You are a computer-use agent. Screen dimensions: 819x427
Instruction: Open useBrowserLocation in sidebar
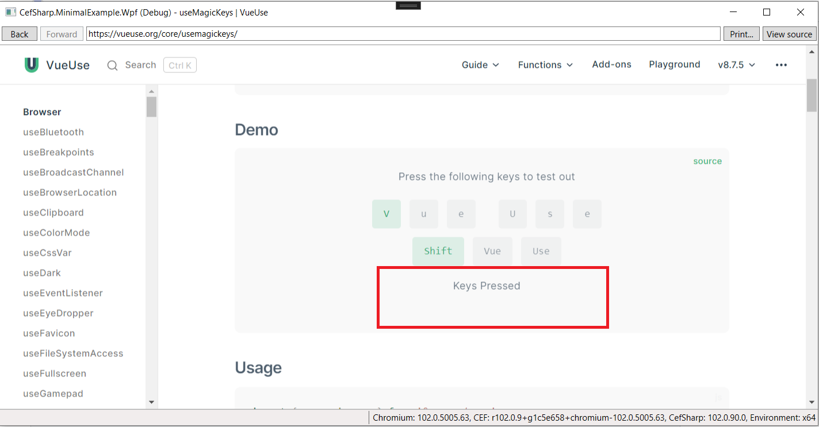tap(70, 193)
